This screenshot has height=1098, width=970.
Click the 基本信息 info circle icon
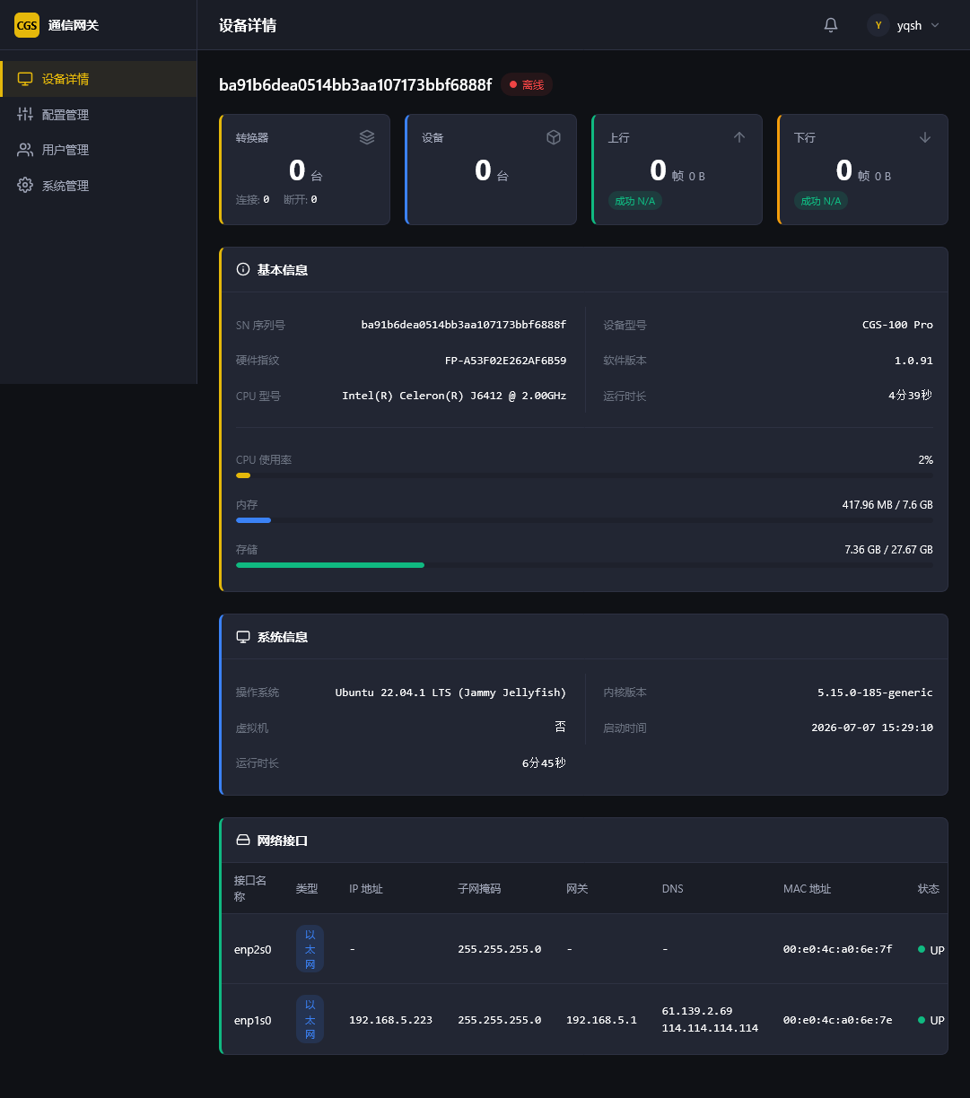(243, 269)
